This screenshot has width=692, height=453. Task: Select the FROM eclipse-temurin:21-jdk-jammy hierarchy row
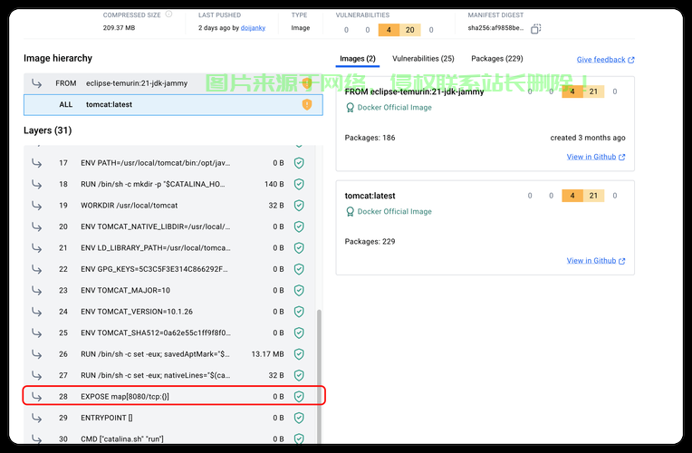[x=168, y=83]
